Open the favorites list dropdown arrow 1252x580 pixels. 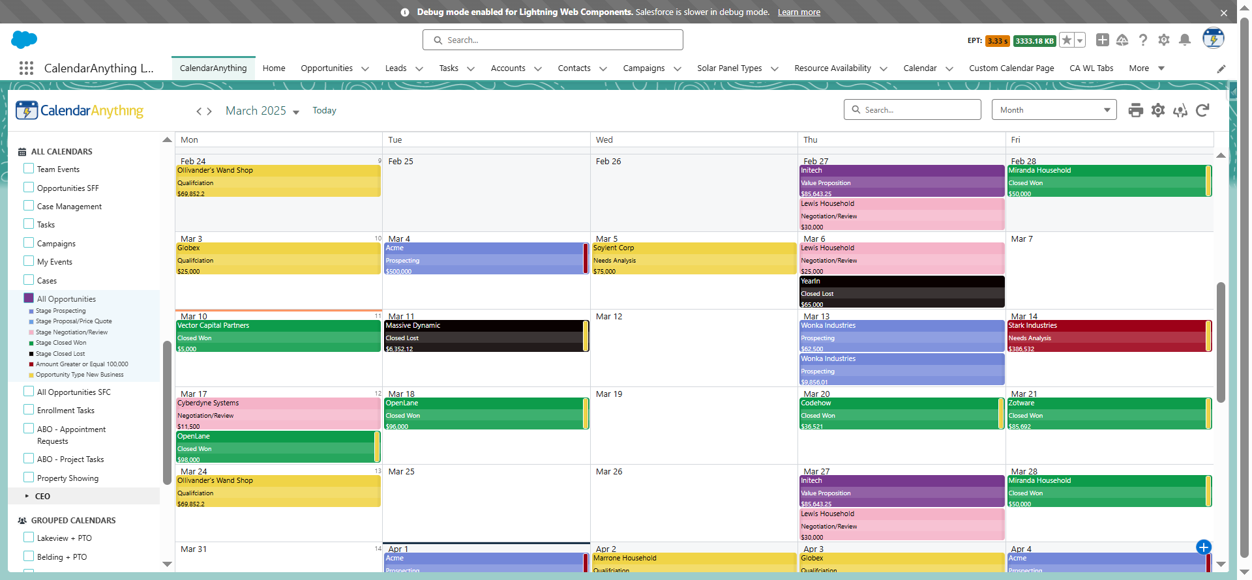tap(1080, 40)
